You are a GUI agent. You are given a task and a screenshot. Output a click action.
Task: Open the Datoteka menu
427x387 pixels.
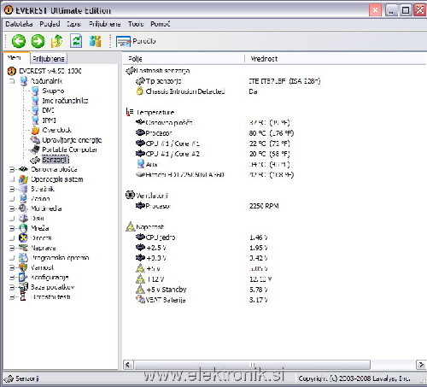coord(19,24)
